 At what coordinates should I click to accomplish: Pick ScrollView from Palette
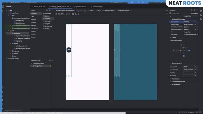click(x=48, y=26)
